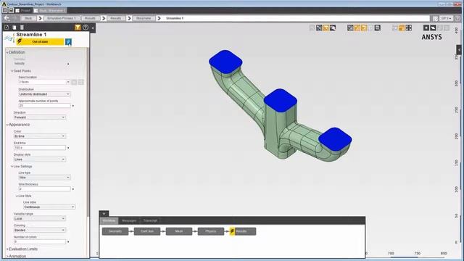Click the Simulation Process 1 breadcrumb
Viewport: 464px width, 261px height.
(61, 18)
